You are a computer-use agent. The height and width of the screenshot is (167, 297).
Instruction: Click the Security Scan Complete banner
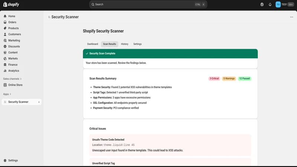point(170,53)
